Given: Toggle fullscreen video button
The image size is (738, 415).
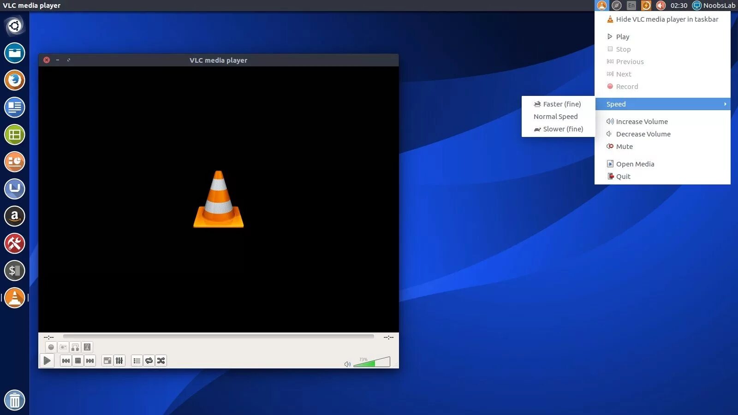Looking at the screenshot, I should 107,361.
